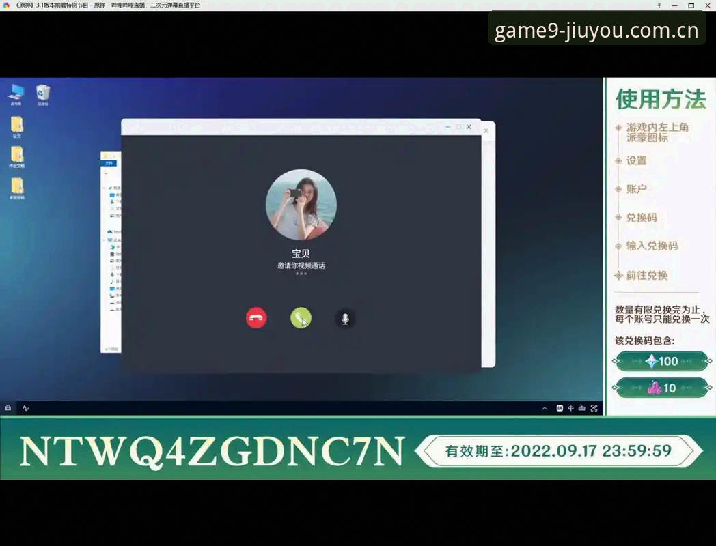Click the 邀请你视频通话 message
The width and height of the screenshot is (716, 546).
coord(301,265)
